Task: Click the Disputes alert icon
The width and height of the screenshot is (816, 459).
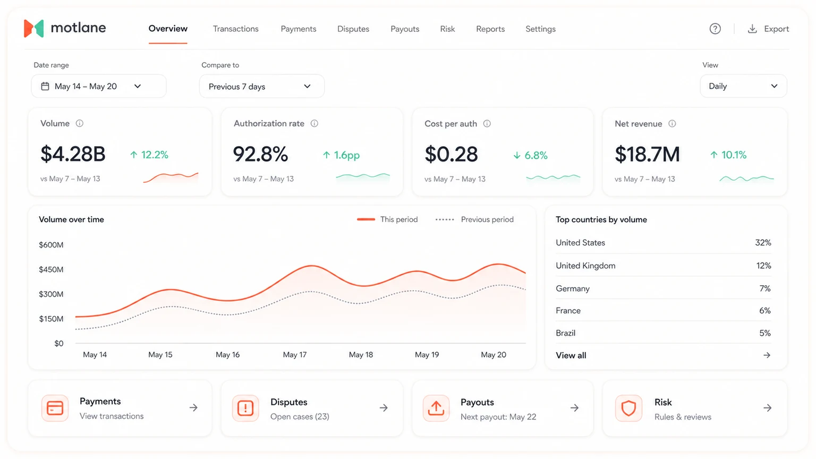Action: point(245,408)
